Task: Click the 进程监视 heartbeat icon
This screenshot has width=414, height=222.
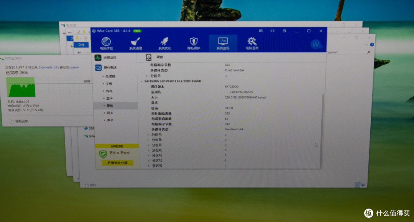Action: click(98, 58)
